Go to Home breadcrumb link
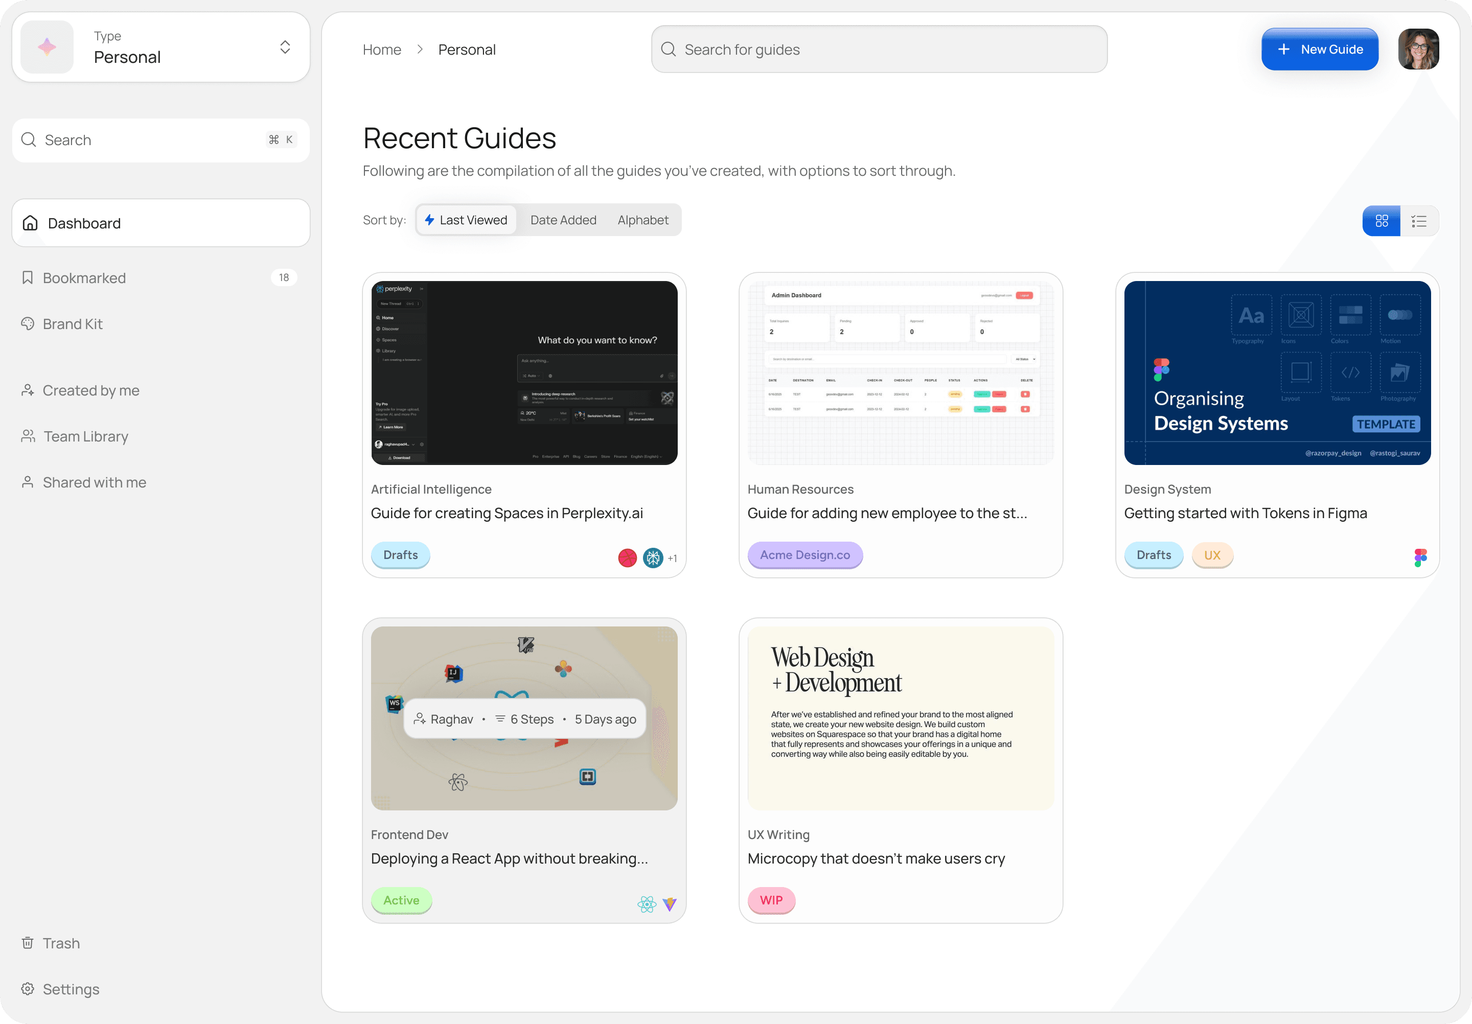 pyautogui.click(x=381, y=50)
